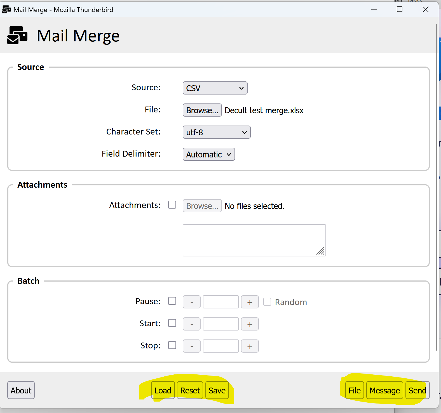Click the Mail Merge envelope logo icon
This screenshot has height=413, width=441.
(x=17, y=36)
